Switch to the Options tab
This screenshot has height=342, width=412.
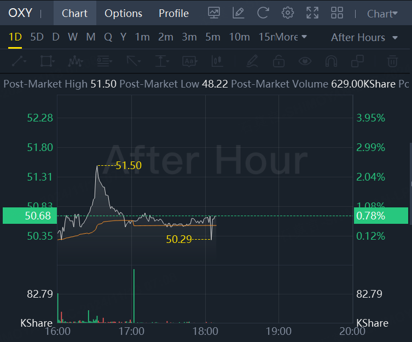pyautogui.click(x=123, y=13)
